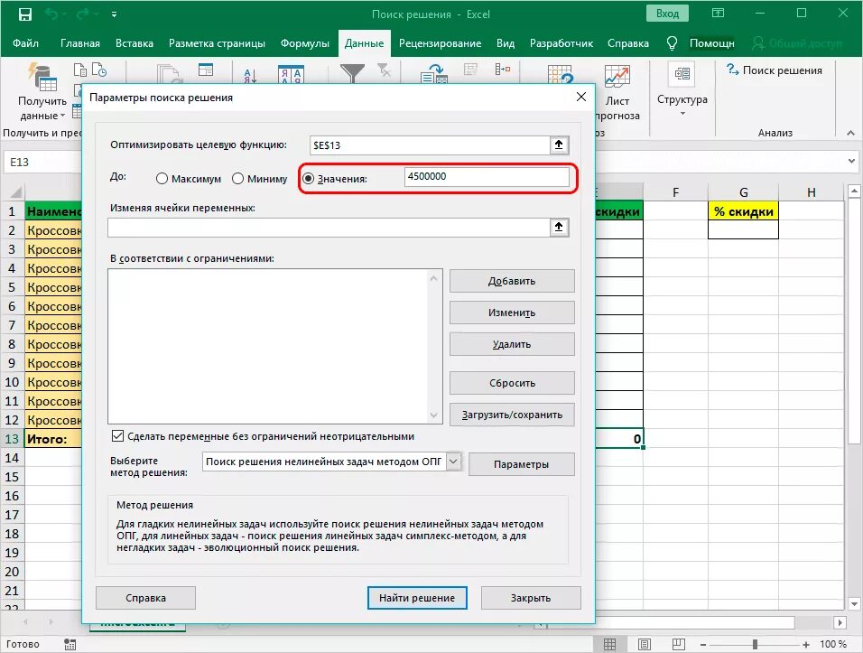863x653 pixels.
Task: Open the Разработчик tab
Action: (x=561, y=43)
